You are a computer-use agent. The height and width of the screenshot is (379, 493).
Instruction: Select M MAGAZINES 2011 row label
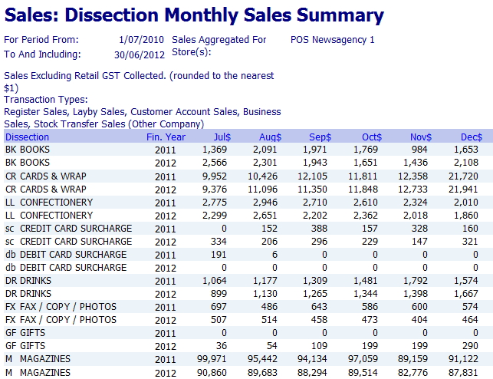tap(38, 359)
